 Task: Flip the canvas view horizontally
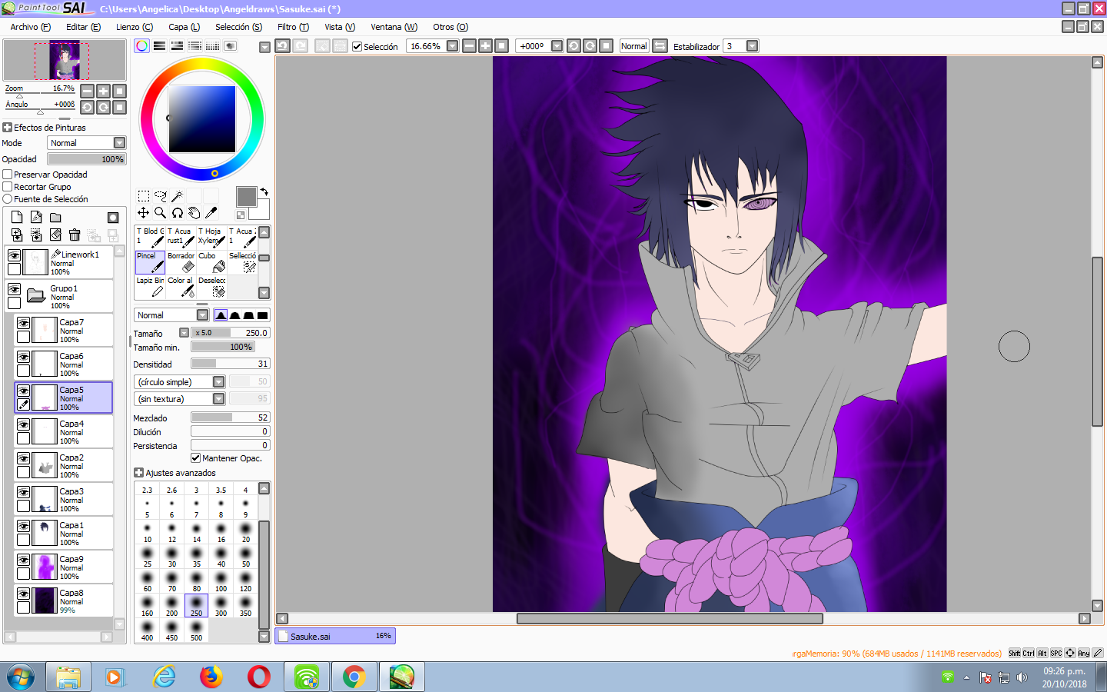tap(660, 46)
